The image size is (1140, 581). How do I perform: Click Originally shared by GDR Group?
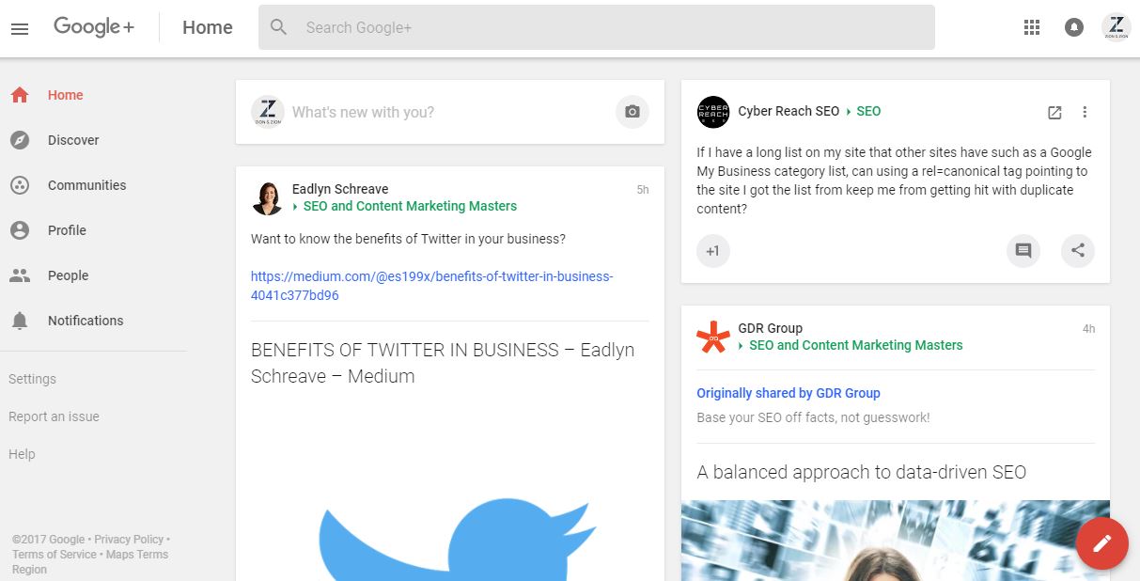789,392
